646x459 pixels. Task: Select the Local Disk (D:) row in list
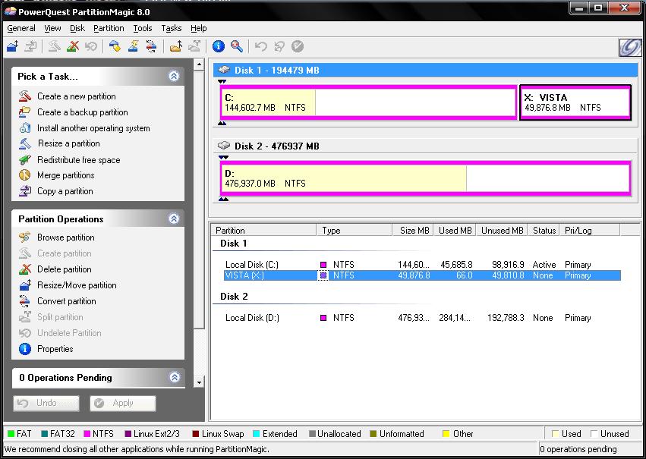[x=422, y=318]
